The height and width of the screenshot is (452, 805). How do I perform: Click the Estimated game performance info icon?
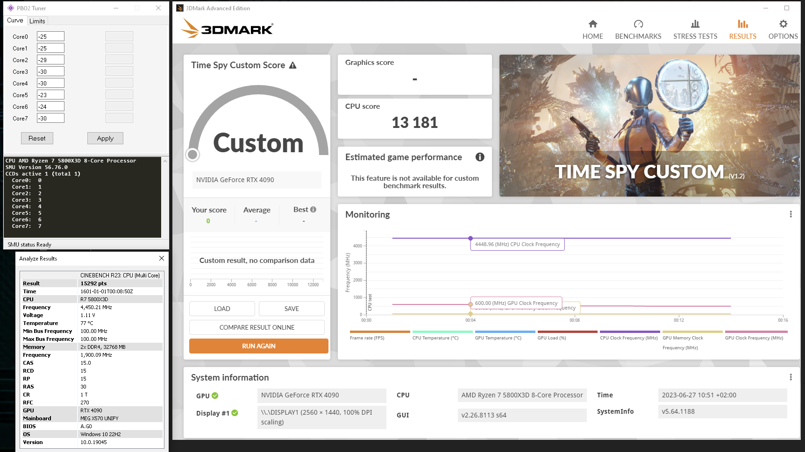point(480,157)
